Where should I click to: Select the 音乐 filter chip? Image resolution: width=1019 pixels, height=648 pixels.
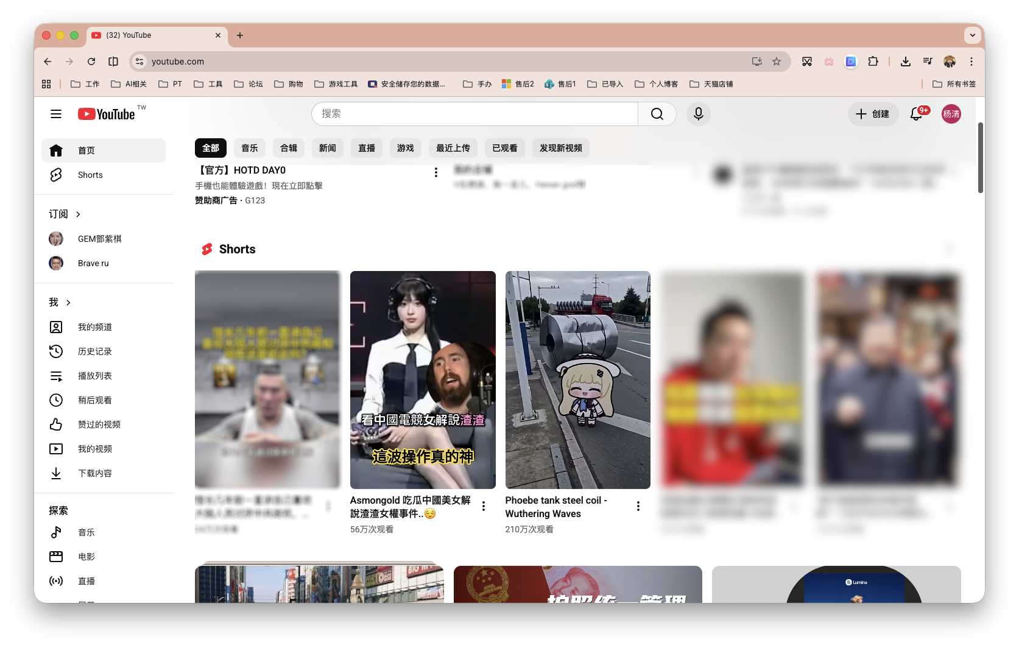(x=250, y=148)
